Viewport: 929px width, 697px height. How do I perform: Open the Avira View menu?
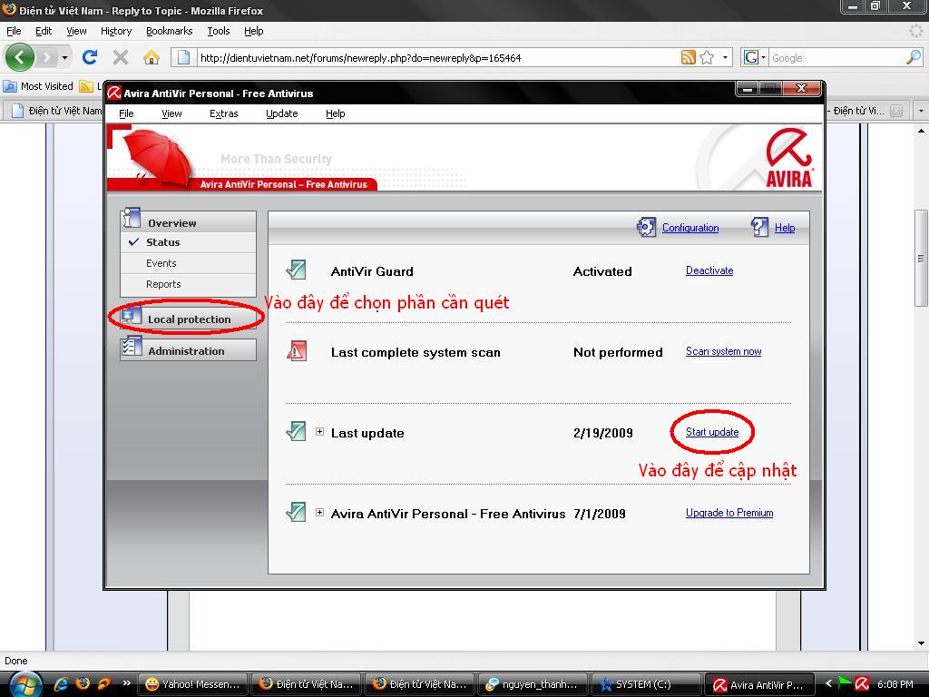click(x=171, y=113)
